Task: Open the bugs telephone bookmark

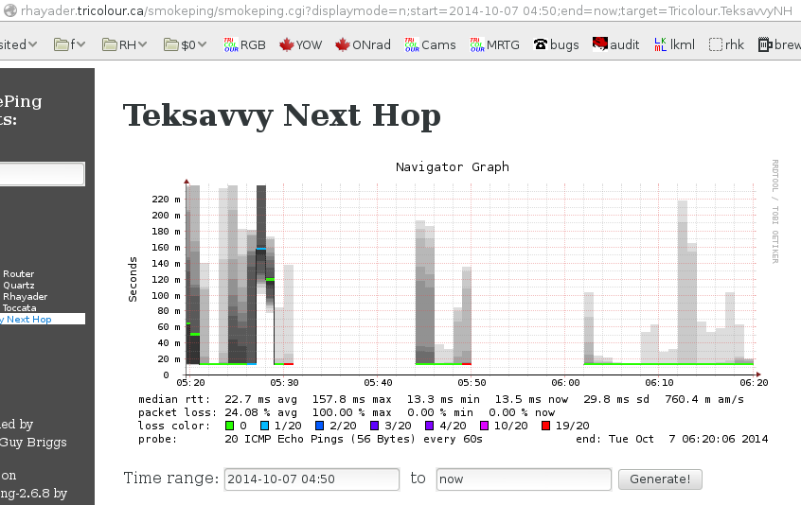Action: pyautogui.click(x=557, y=44)
